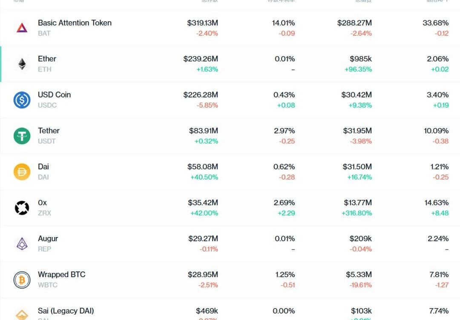The height and width of the screenshot is (320, 460).
Task: Open the USD Coin market name
Action: 54,95
